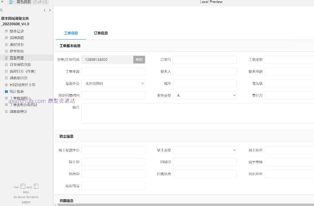This screenshot has width=314, height=206.
Task: Click the 骑士等级 input field
Action: coord(289,162)
